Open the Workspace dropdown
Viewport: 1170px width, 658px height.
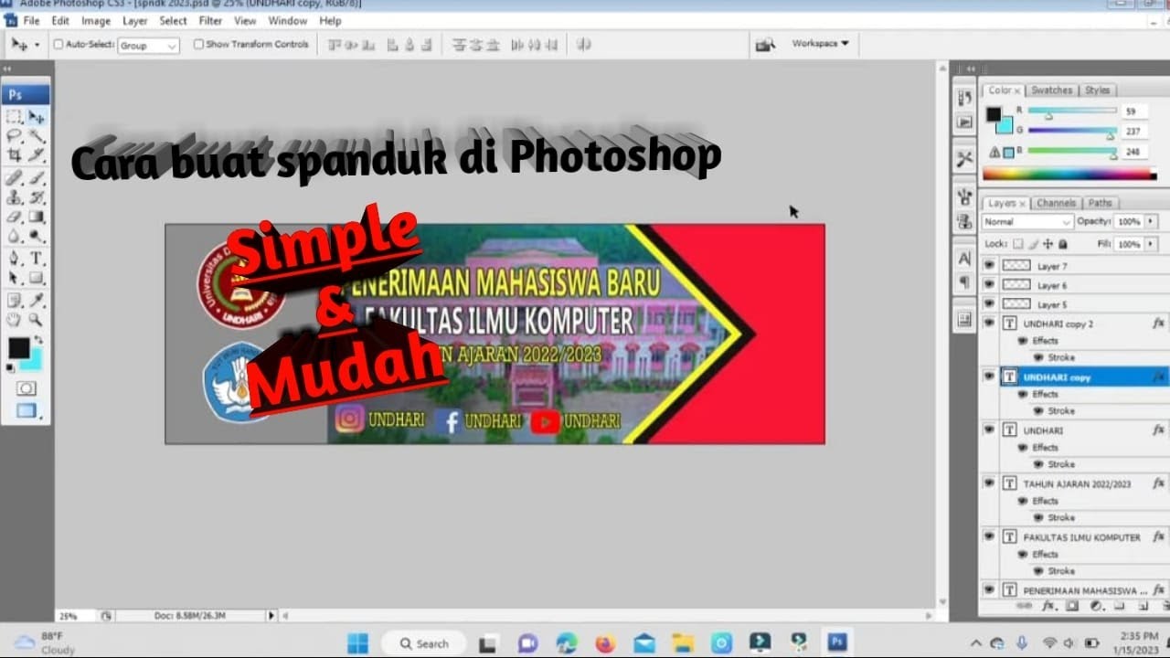(x=820, y=43)
